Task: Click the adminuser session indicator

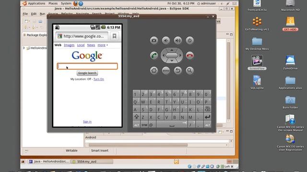Action: click(206, 3)
